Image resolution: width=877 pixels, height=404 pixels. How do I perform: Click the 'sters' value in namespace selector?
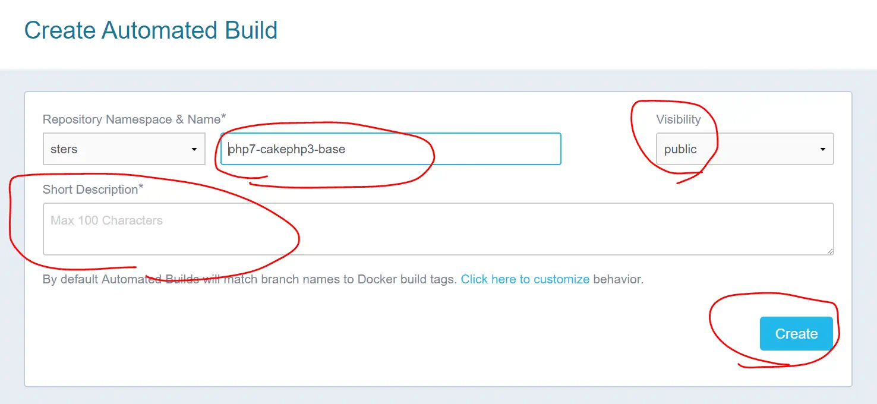(64, 149)
